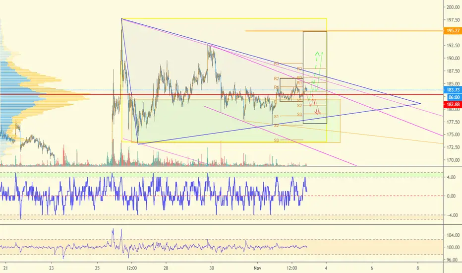The height and width of the screenshot is (273, 462).
Task: Click the S3 pivot label near 179
Action: (299, 114)
